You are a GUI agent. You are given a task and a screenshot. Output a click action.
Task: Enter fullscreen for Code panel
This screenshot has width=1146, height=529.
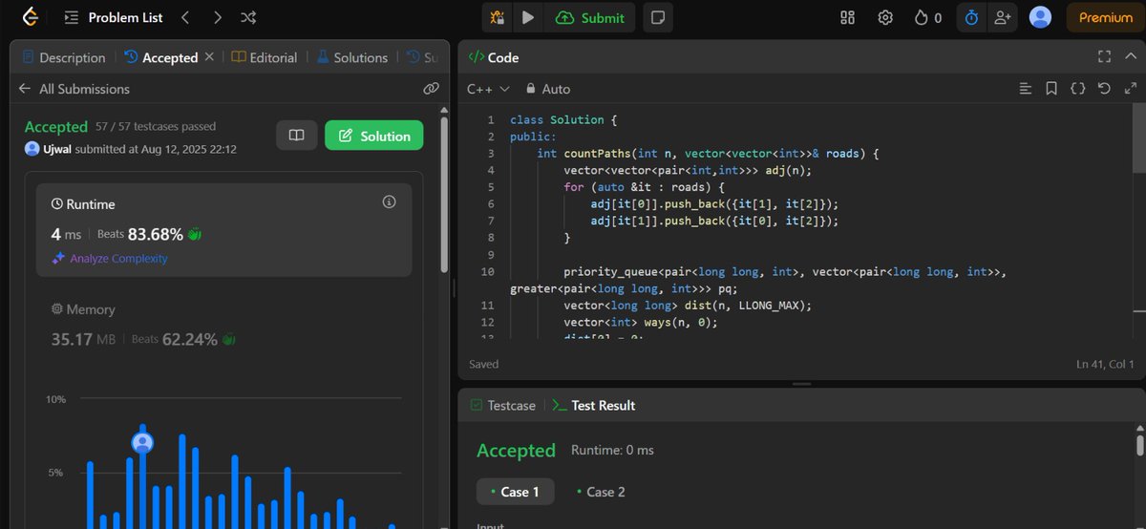pos(1105,57)
